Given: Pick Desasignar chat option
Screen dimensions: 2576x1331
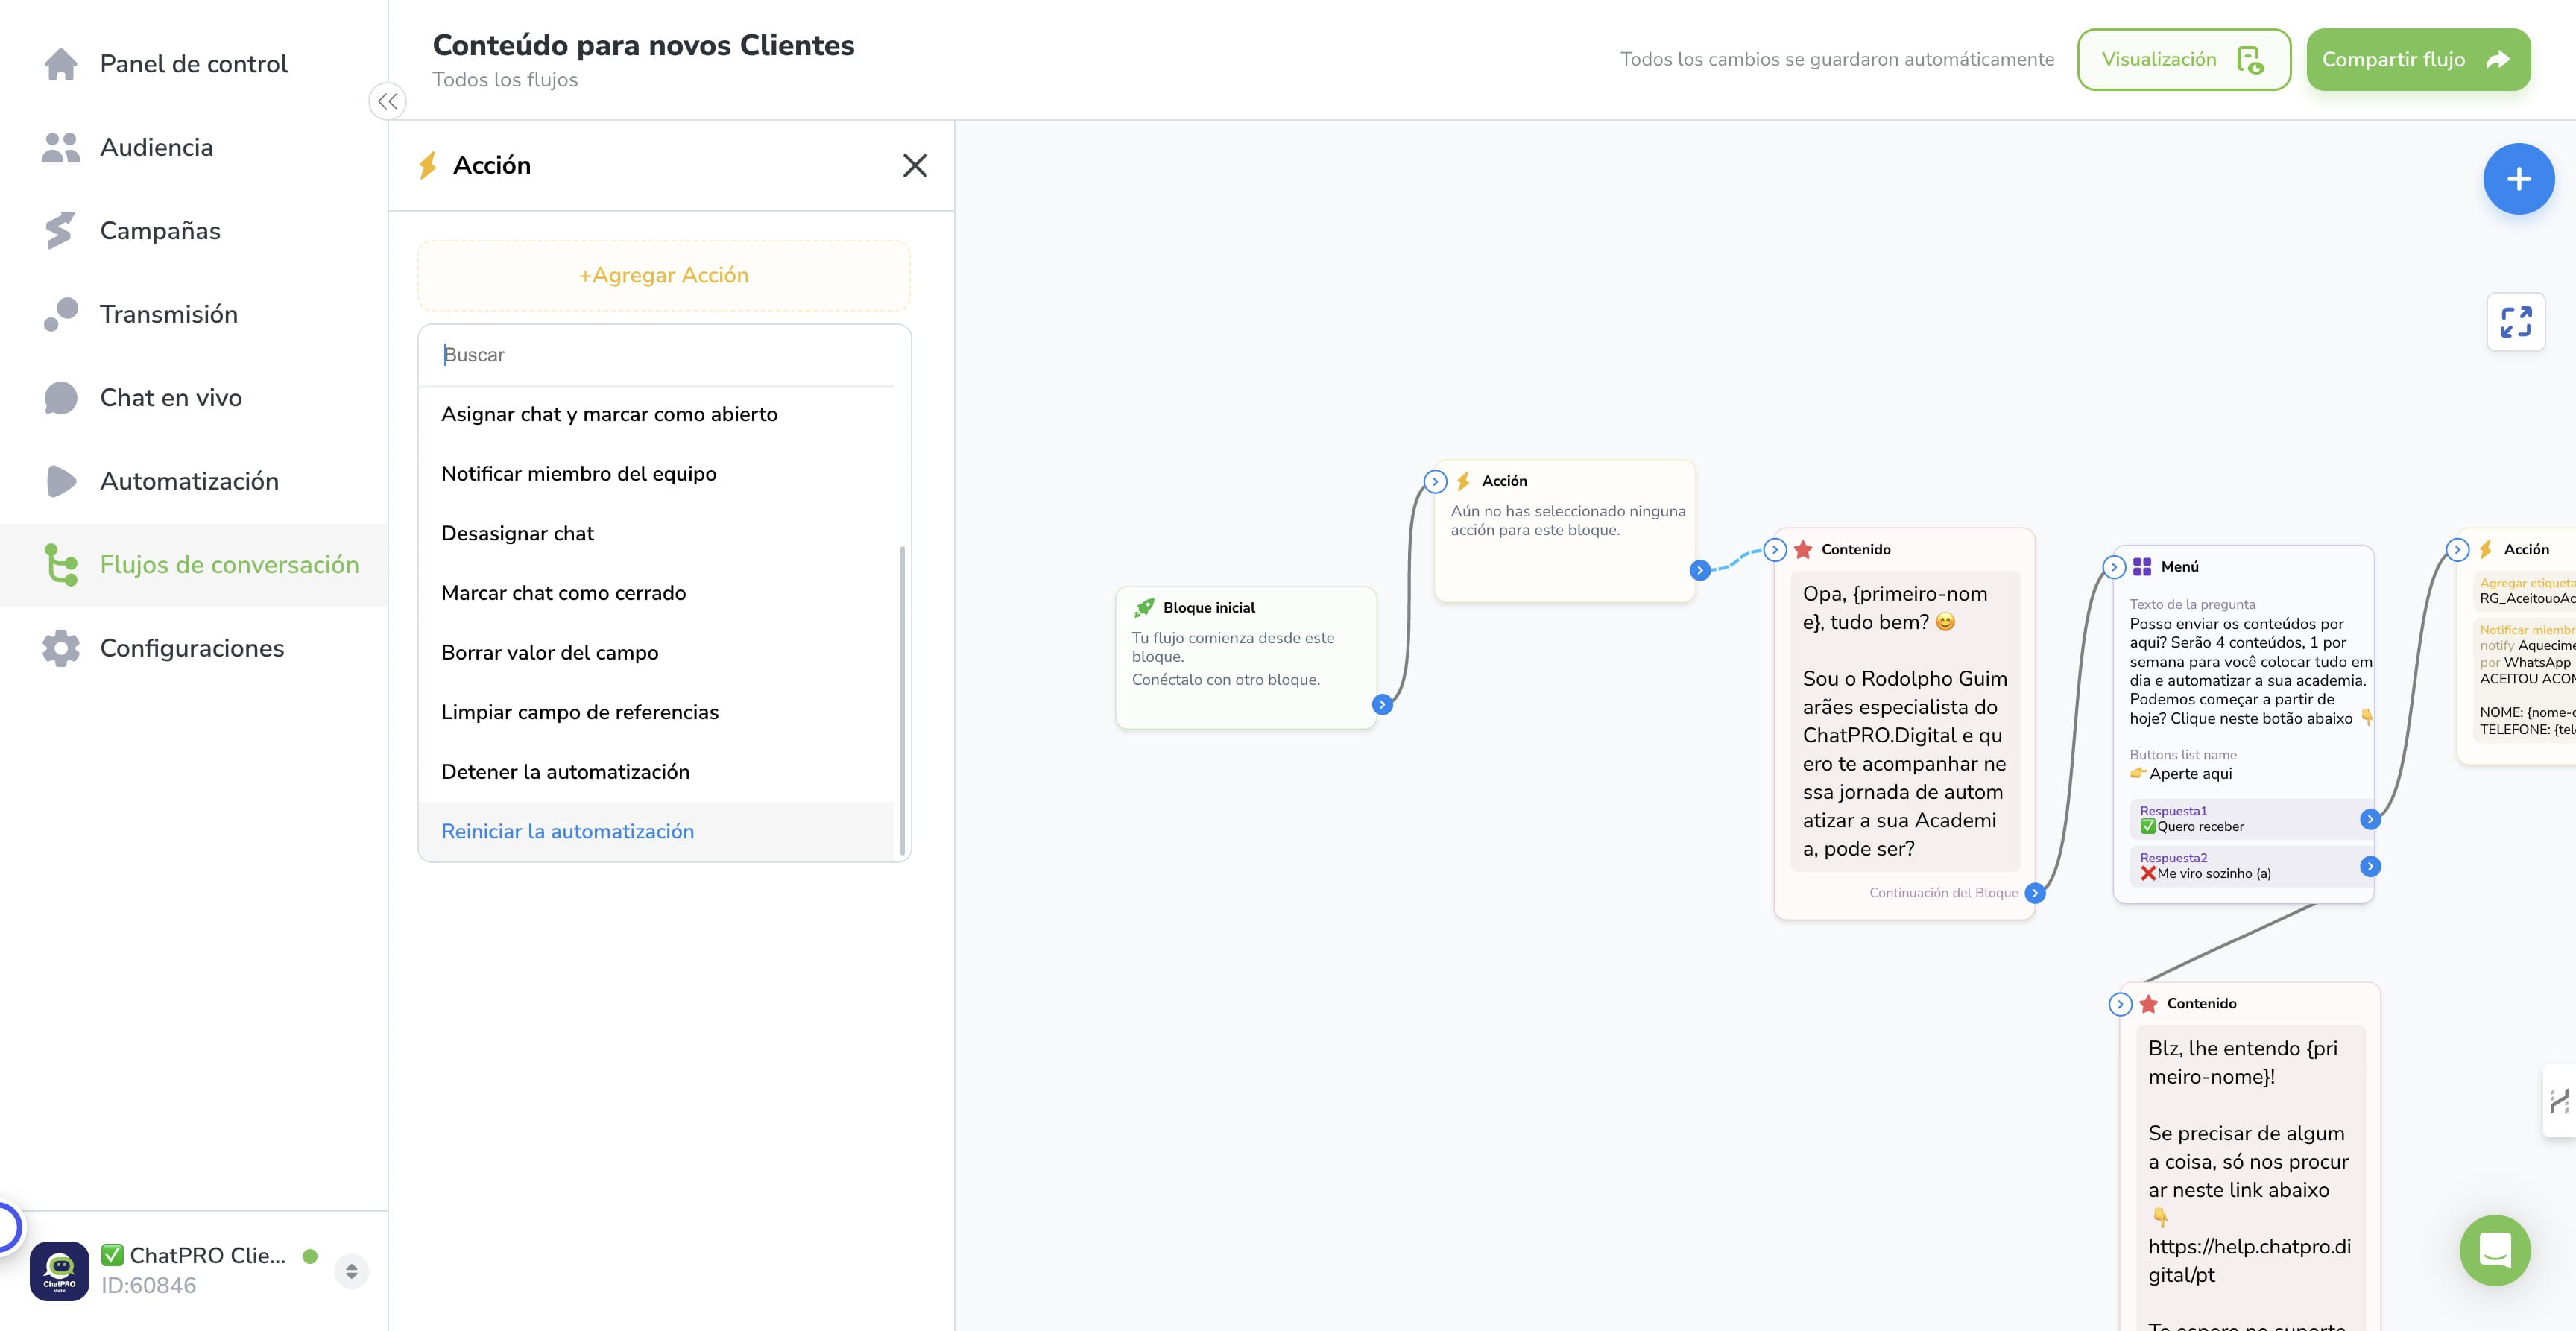Looking at the screenshot, I should pos(656,533).
